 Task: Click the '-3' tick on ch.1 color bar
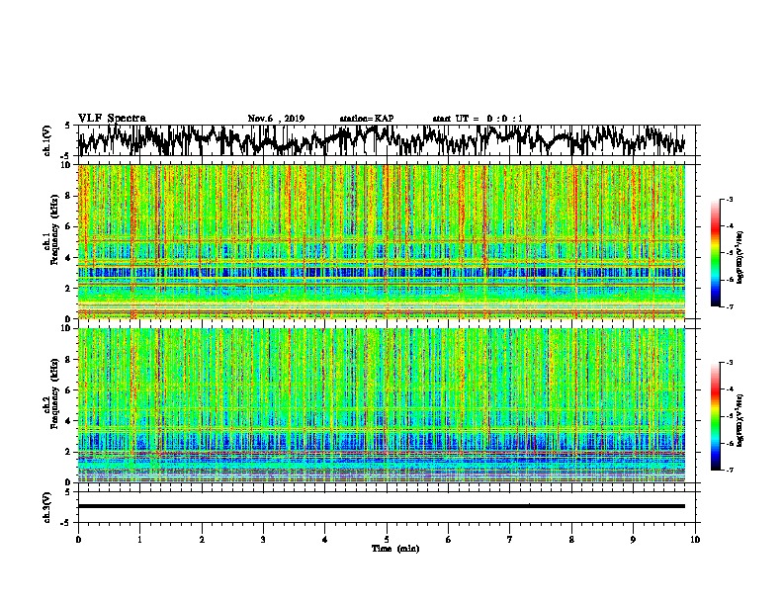(729, 199)
